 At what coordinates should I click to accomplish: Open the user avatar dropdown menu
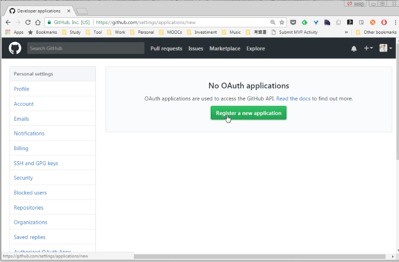[386, 48]
